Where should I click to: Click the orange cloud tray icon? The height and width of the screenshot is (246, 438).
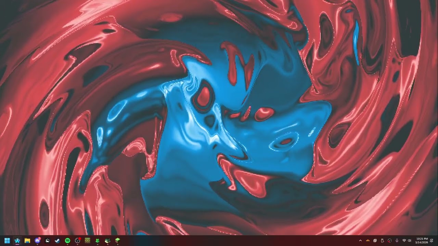click(x=368, y=241)
